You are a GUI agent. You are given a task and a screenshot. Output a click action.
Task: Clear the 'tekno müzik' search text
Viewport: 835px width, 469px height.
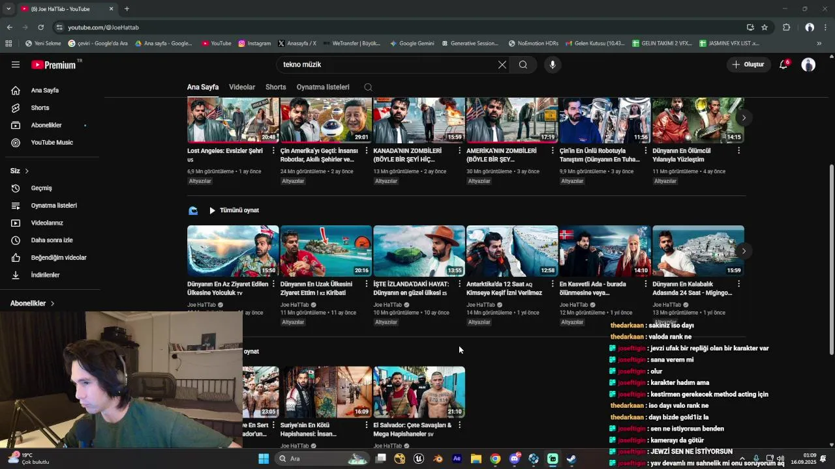[502, 64]
